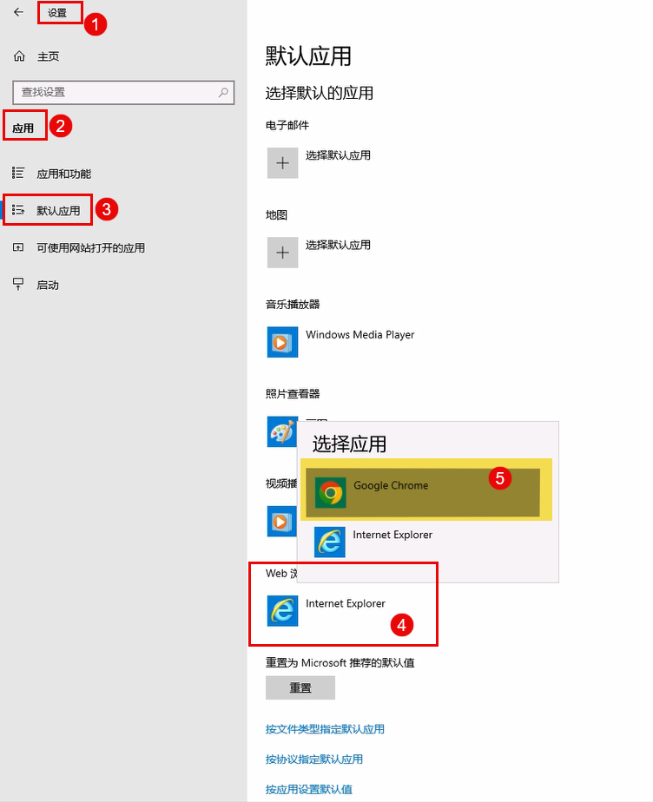
Task: Click the magnifier icon in search box
Action: 223,92
